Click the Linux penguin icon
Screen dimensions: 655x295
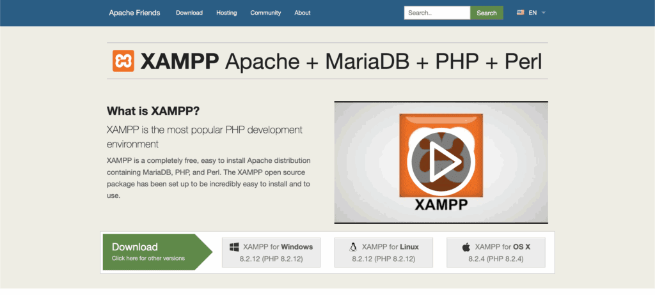pos(353,247)
